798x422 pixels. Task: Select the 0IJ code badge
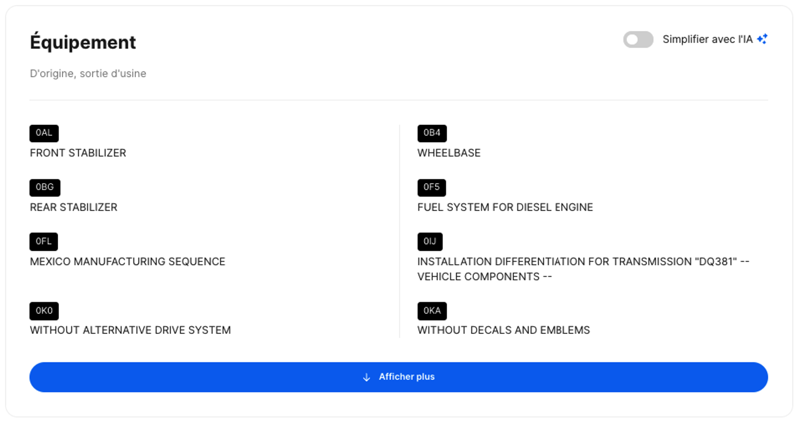coord(430,242)
